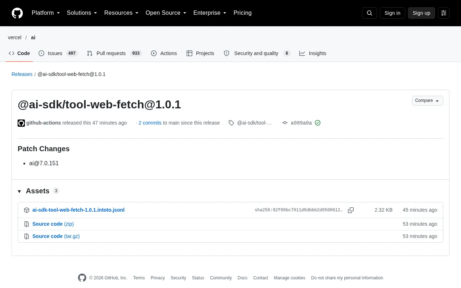The width and height of the screenshot is (461, 288).
Task: Expand the Open Source menu
Action: click(166, 13)
